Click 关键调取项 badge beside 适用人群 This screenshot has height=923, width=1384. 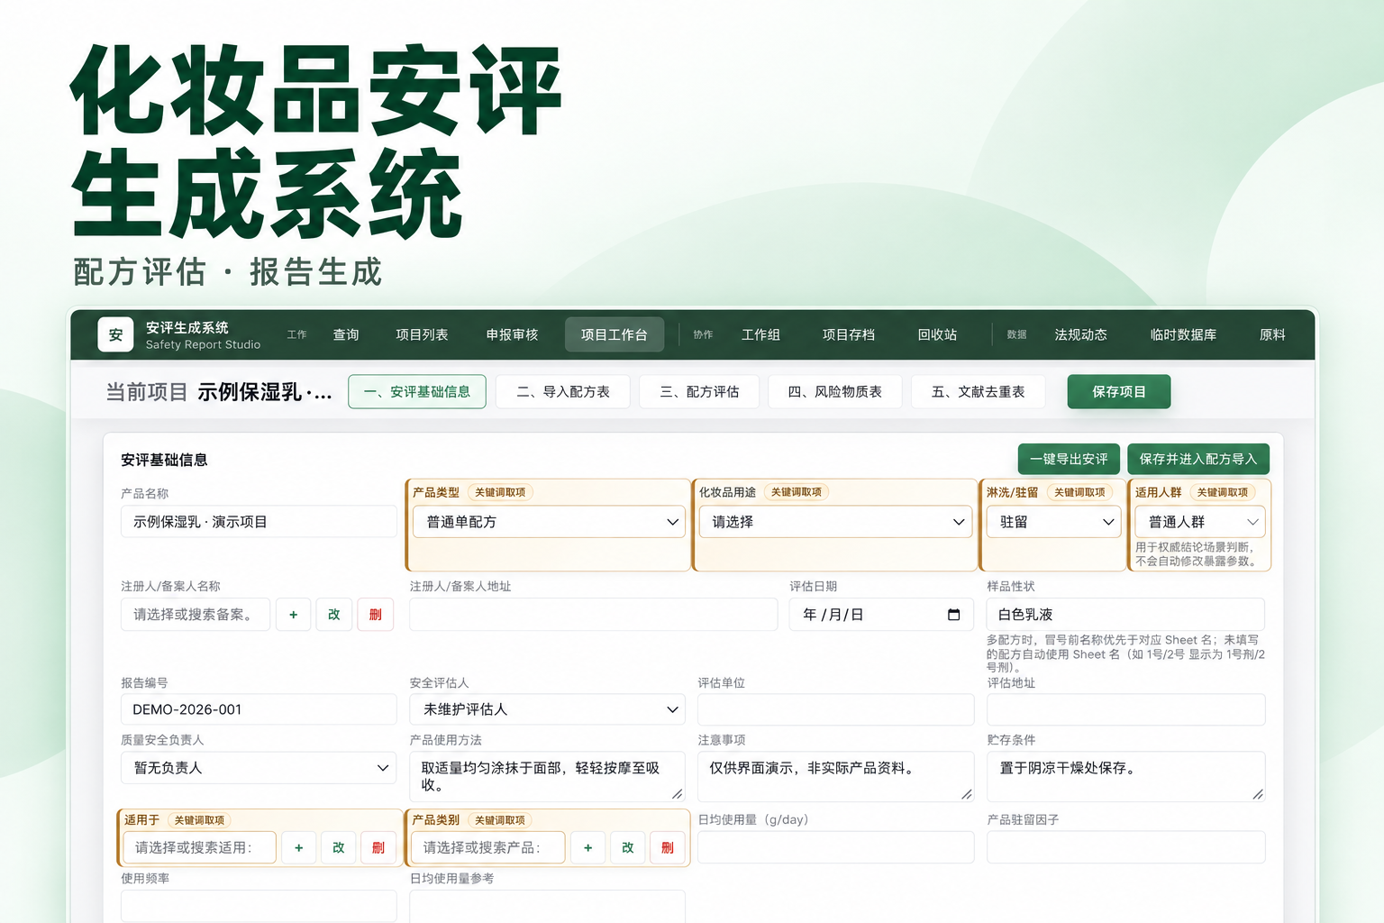1223,492
